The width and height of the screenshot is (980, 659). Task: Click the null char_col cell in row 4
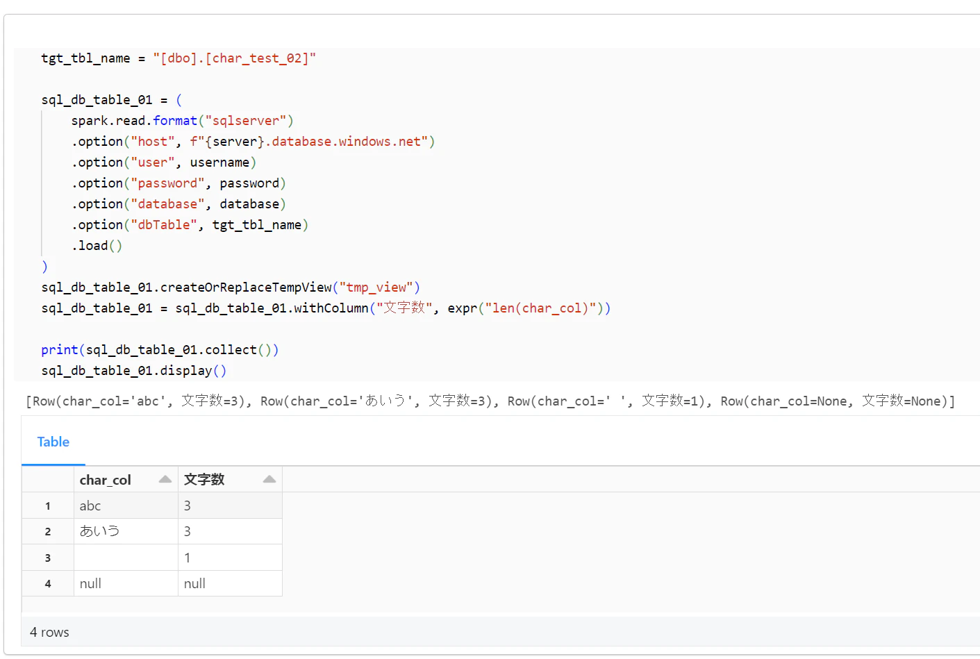coord(126,583)
